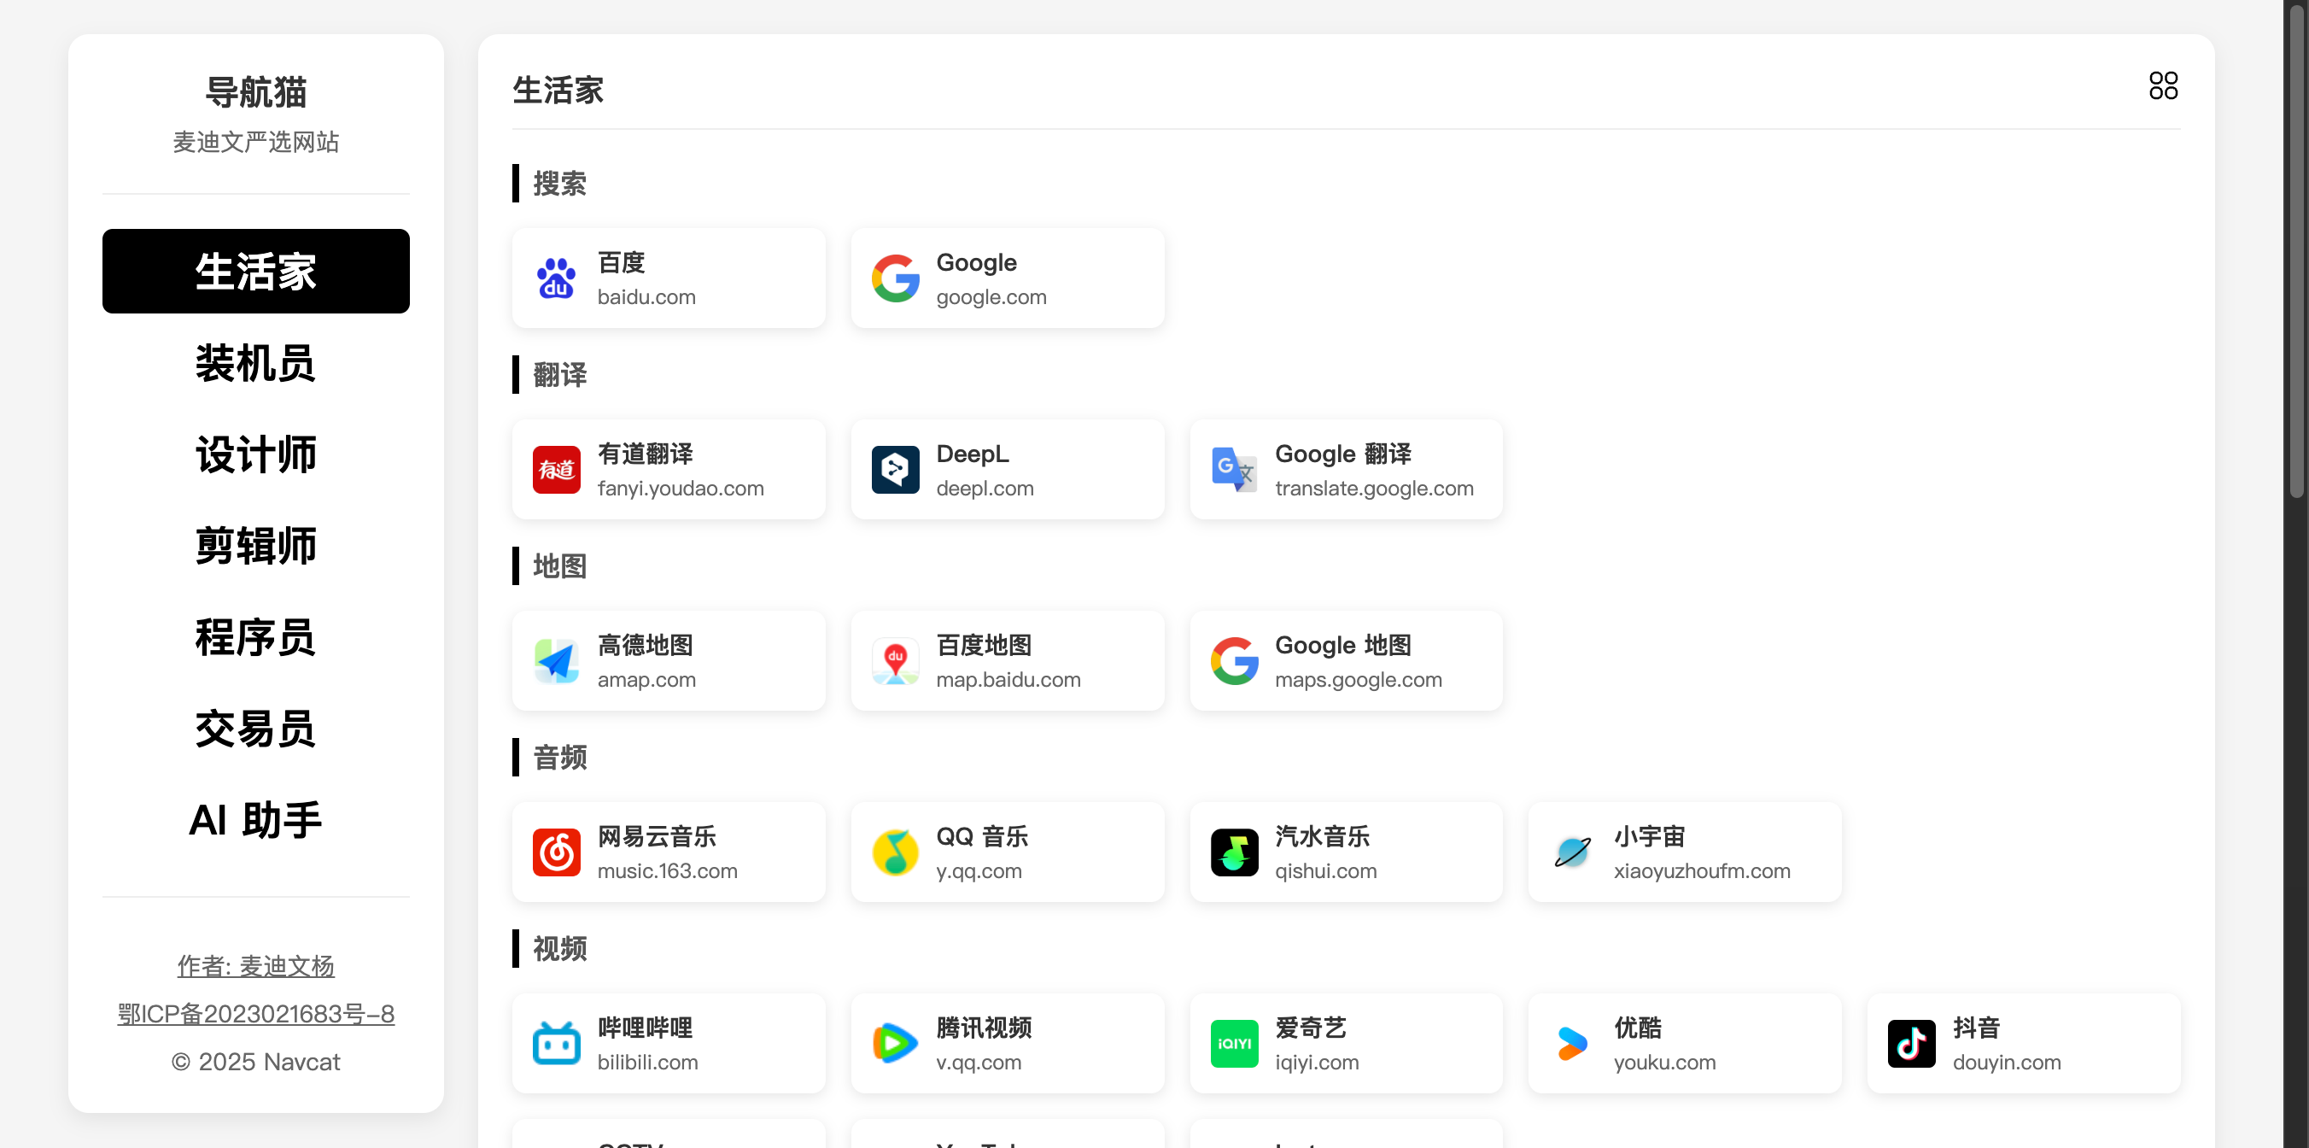Click the red 有道 translate icon

pyautogui.click(x=556, y=469)
